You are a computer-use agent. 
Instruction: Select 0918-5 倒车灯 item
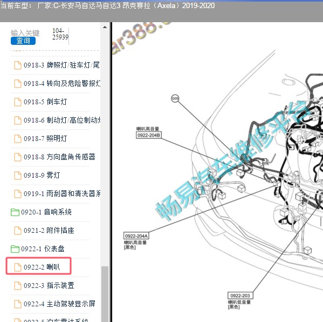[x=45, y=102]
